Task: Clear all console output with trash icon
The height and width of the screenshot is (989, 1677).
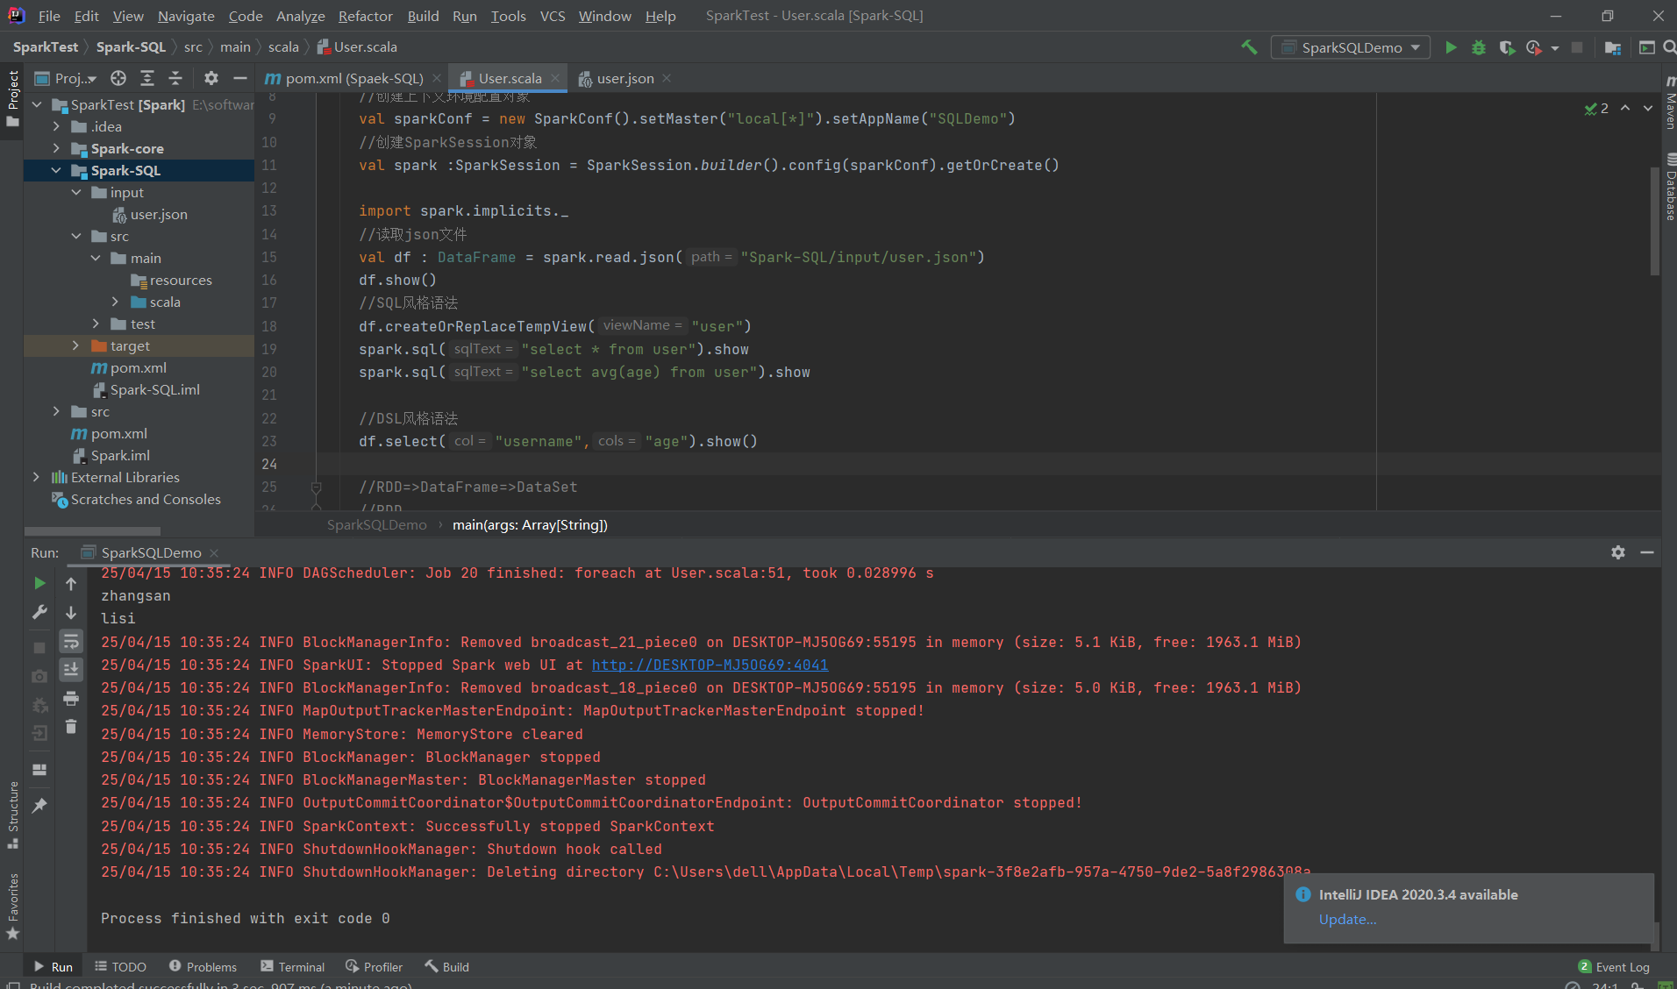Action: pos(71,727)
